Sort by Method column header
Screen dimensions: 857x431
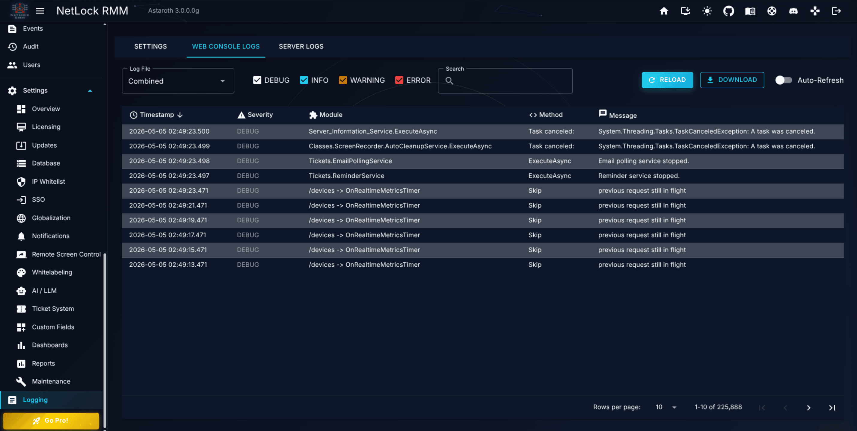(546, 115)
